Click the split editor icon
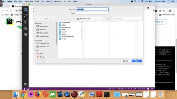 (x=148, y=8)
